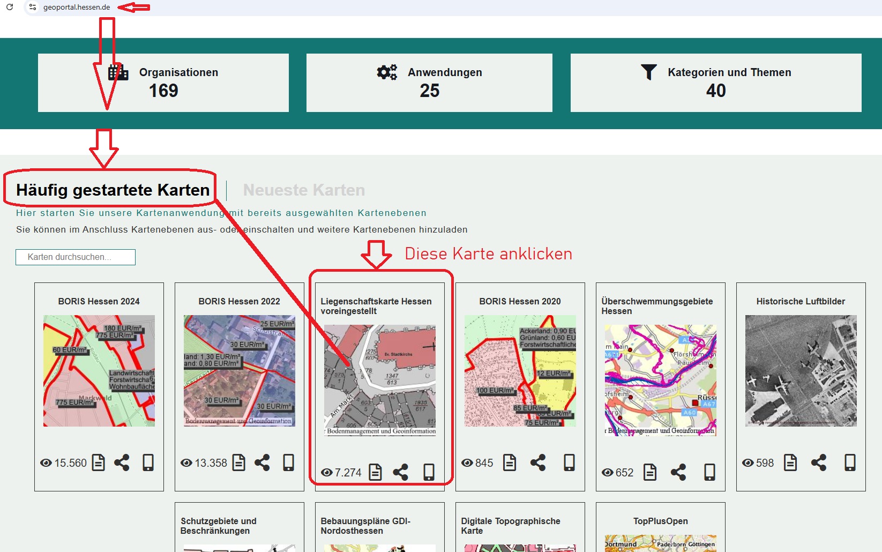
Task: Share the Überschwemmungsgebiete Hessen map
Action: (x=678, y=472)
